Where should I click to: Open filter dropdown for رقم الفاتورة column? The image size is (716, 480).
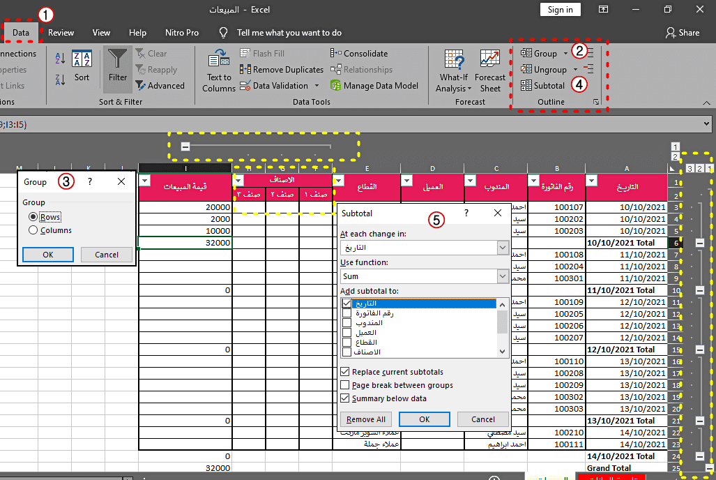[533, 181]
